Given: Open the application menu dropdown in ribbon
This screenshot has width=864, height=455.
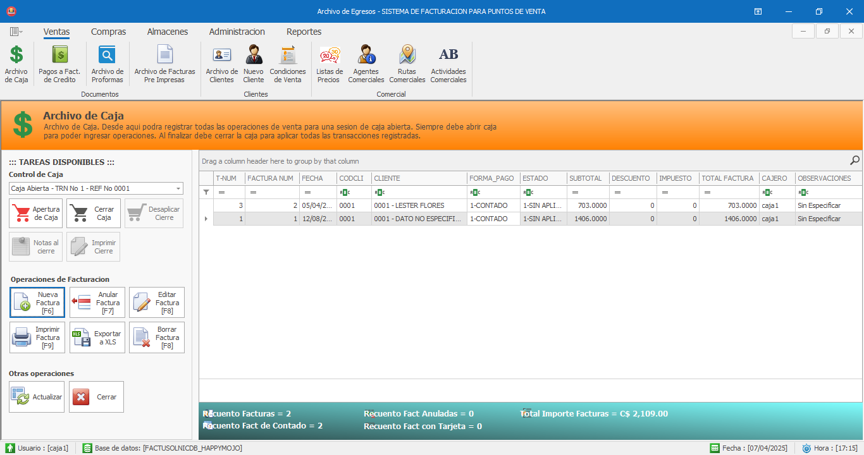Looking at the screenshot, I should (16, 32).
